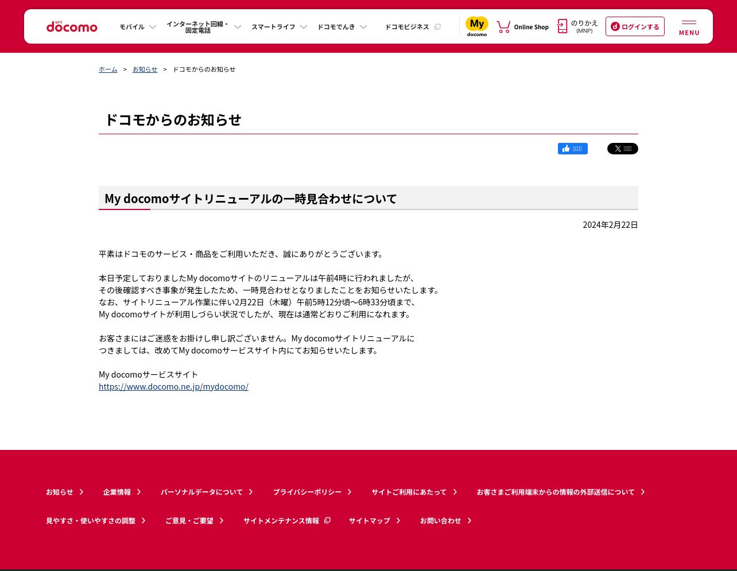
Task: Click the article title My docomoサイトリニューアルの一時見合わせについて
Action: [x=251, y=199]
